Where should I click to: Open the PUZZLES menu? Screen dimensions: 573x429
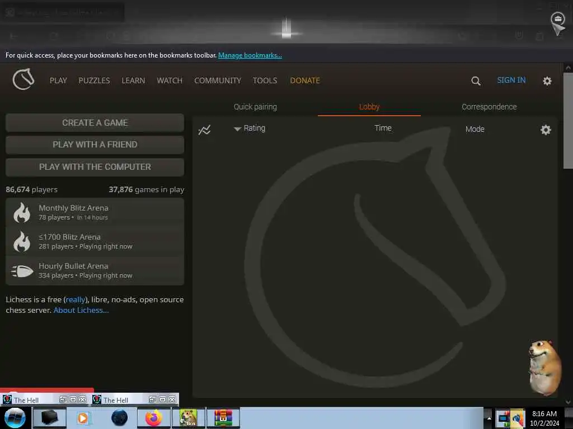(x=94, y=80)
